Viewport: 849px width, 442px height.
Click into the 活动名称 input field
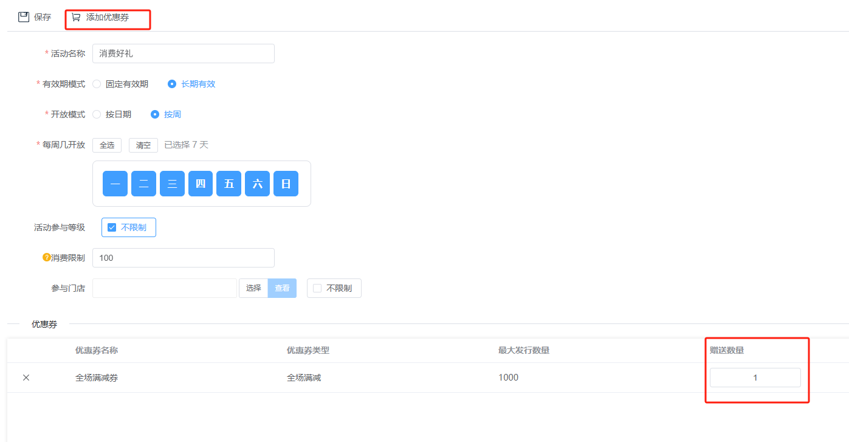coord(183,54)
